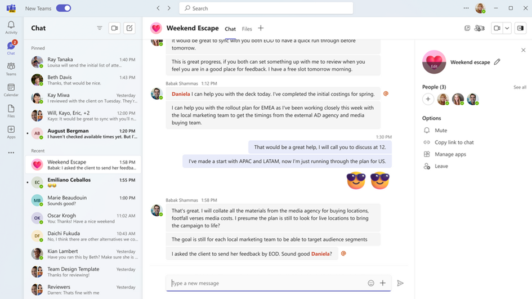The width and height of the screenshot is (532, 299).
Task: Expand the video call options dropdown arrow
Action: [x=507, y=28]
